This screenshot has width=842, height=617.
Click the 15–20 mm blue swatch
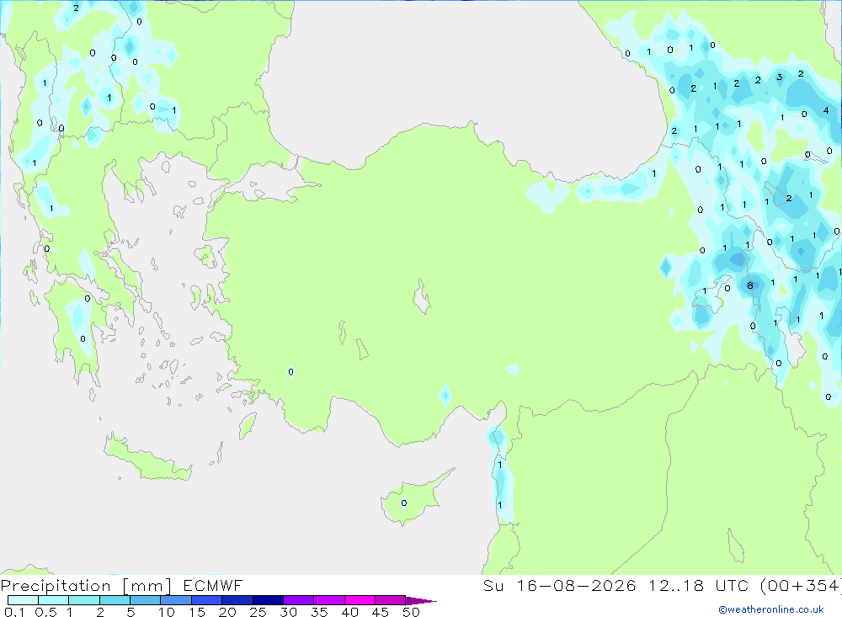[x=206, y=600]
